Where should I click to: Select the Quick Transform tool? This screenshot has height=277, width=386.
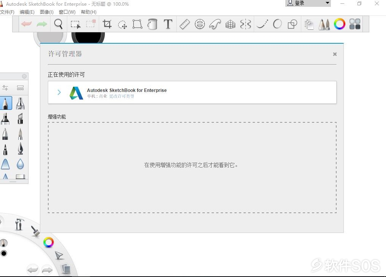point(122,24)
